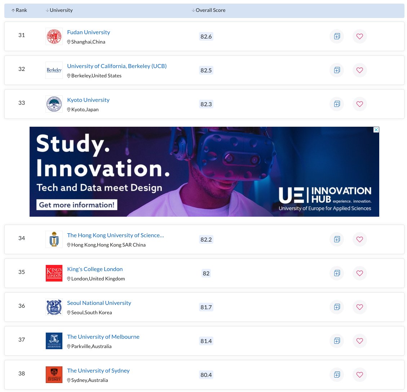Open The University of Melbourne link
The height and width of the screenshot is (392, 407).
(103, 337)
